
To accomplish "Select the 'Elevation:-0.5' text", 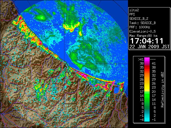I will [x=142, y=31].
